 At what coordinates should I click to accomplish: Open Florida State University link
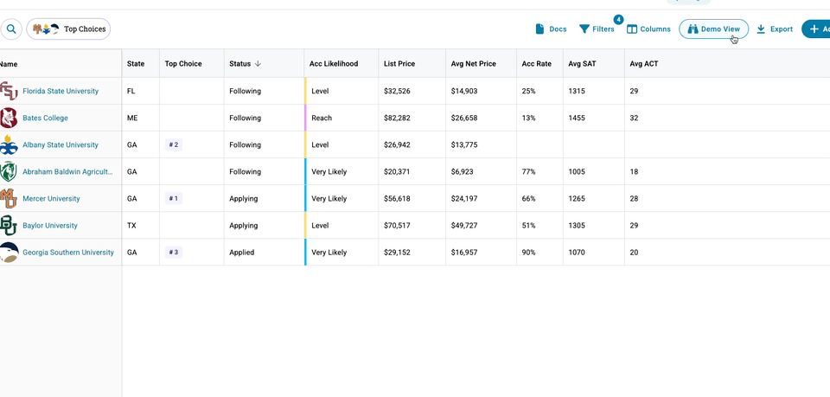61,91
